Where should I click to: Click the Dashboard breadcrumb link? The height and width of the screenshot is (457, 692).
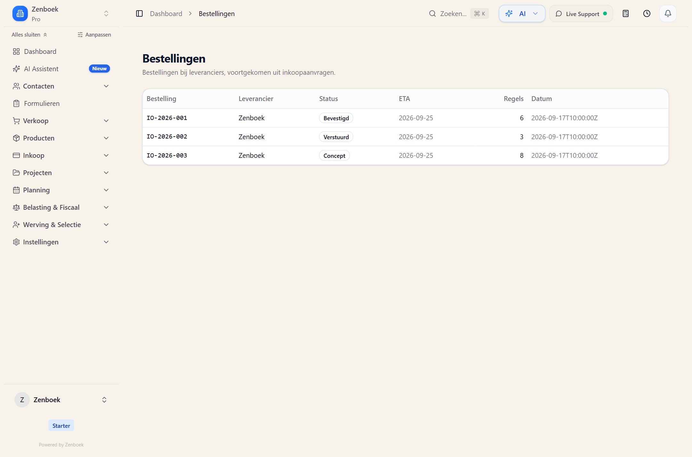pyautogui.click(x=166, y=13)
